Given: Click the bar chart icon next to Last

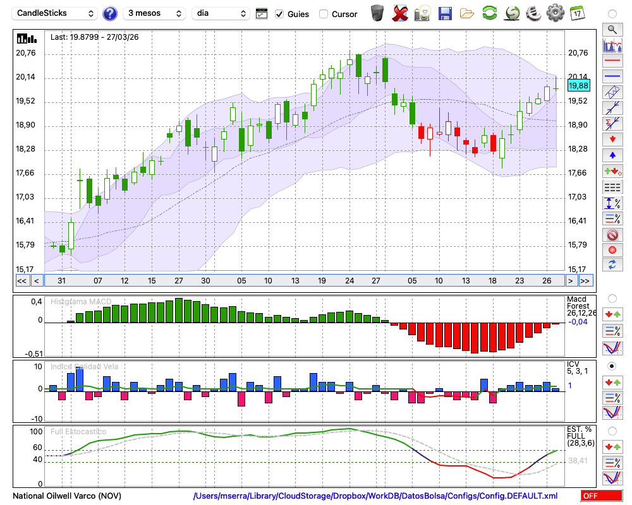Looking at the screenshot, I should click(x=27, y=39).
